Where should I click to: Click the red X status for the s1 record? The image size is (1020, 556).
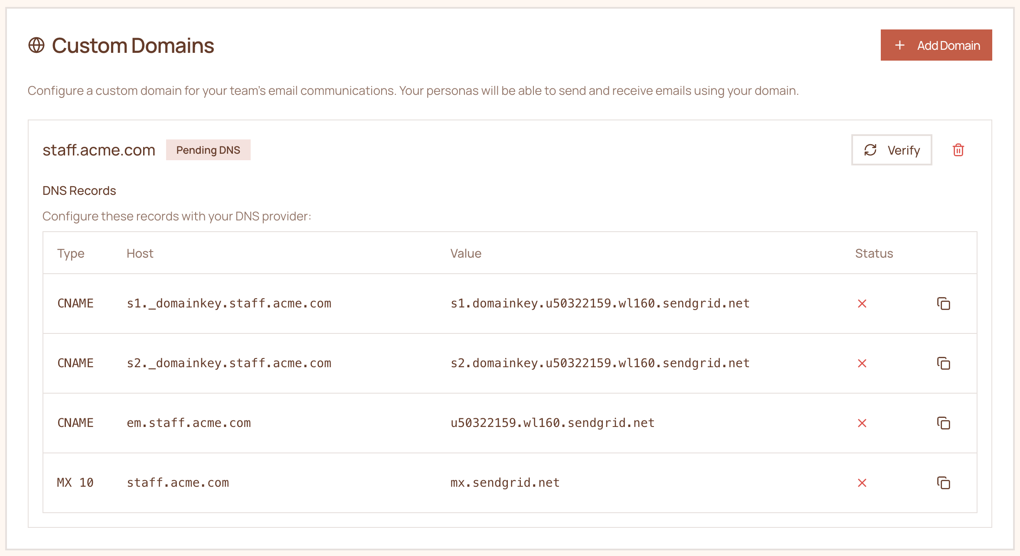pyautogui.click(x=862, y=304)
